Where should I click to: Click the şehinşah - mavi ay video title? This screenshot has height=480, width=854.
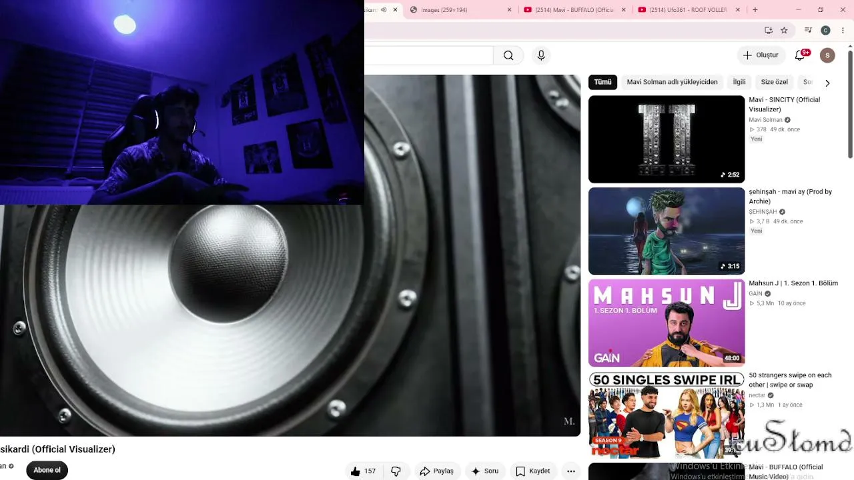(x=790, y=197)
